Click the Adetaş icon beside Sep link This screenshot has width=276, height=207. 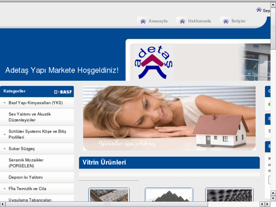point(259,10)
